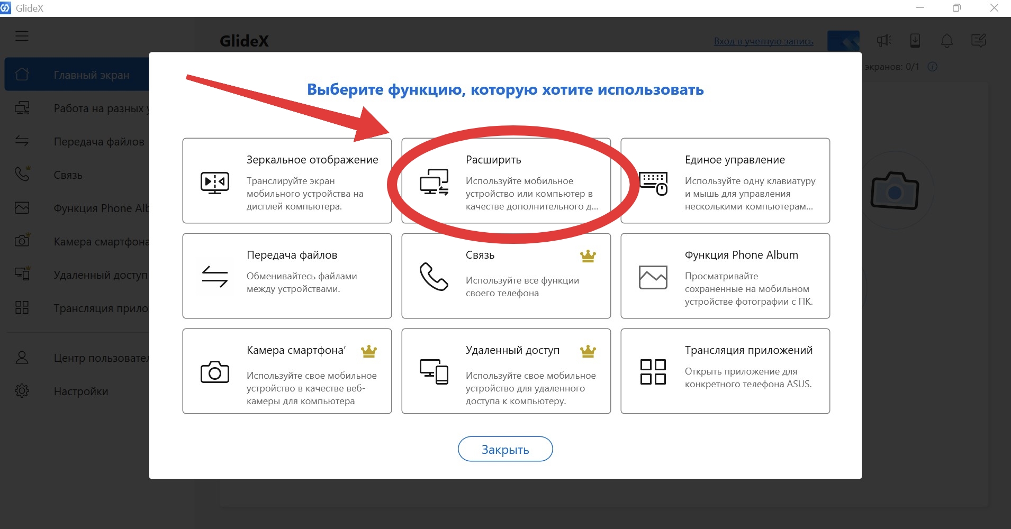The width and height of the screenshot is (1011, 529).
Task: Click the Phone Album picture sidebar icon
Action: 22,208
